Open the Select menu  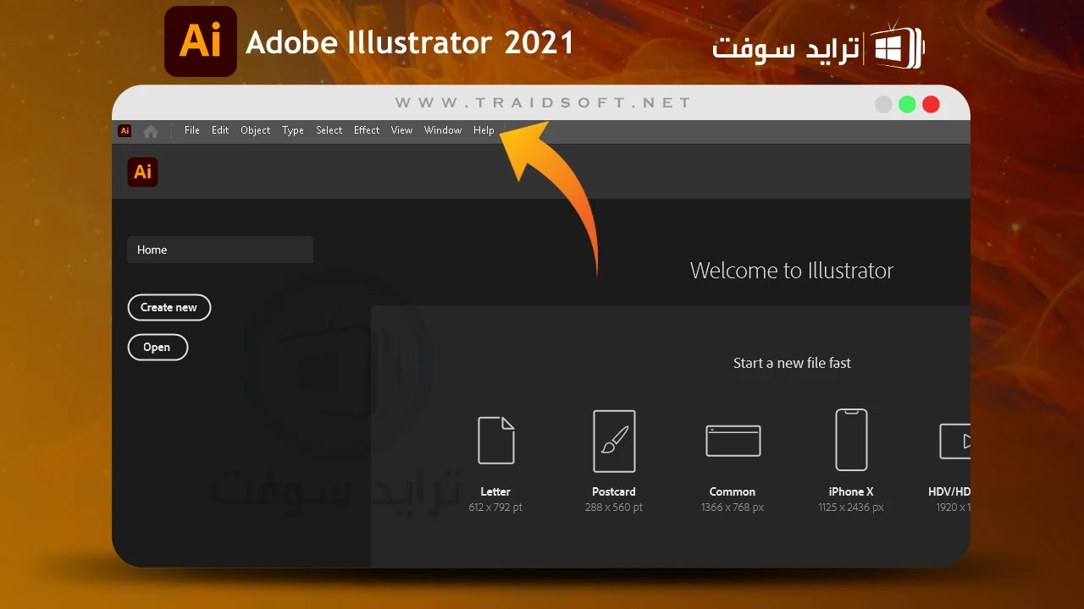(x=329, y=130)
